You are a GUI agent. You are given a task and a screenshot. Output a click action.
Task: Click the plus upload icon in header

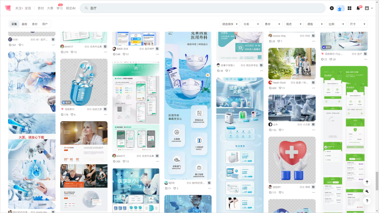[332, 8]
